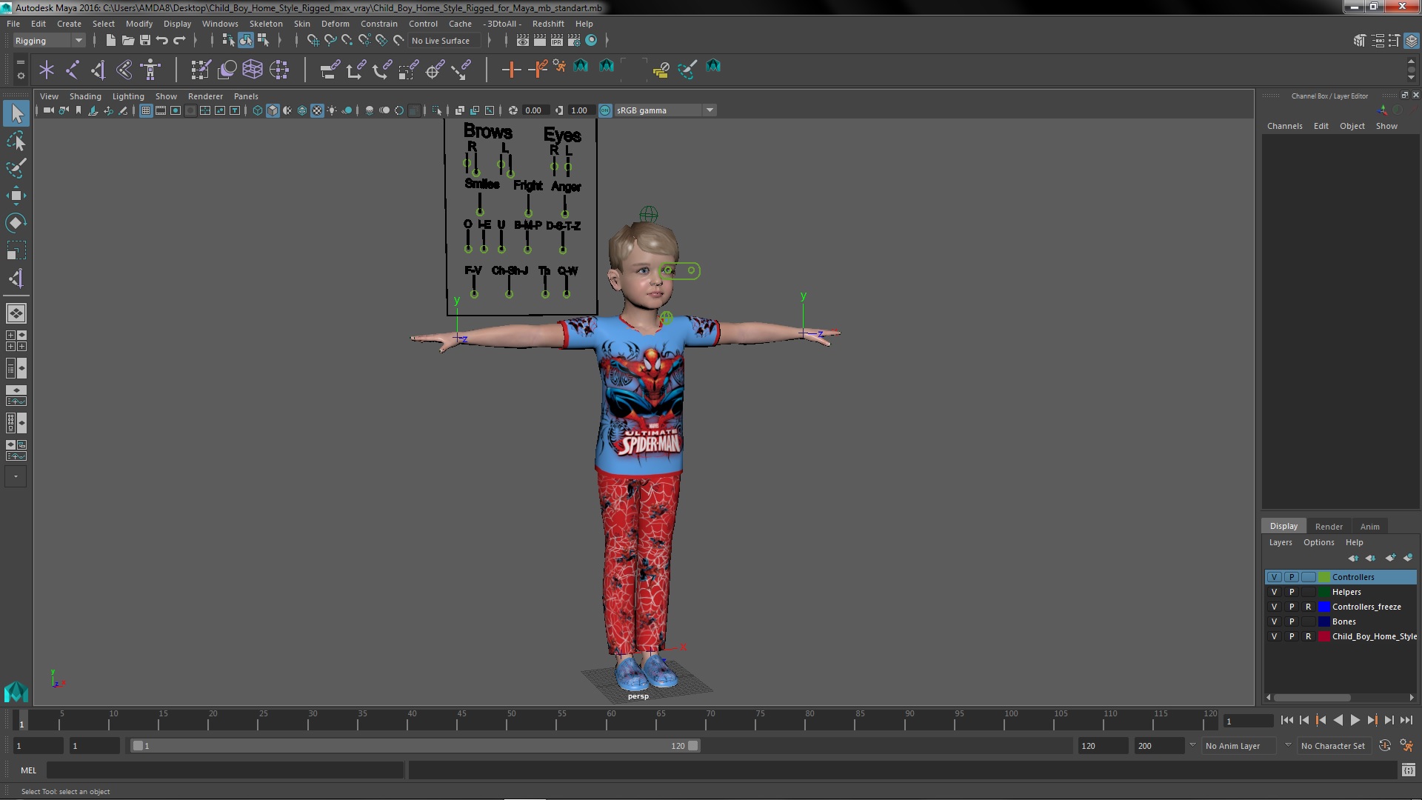This screenshot has width=1422, height=800.
Task: Click the play forwards button
Action: pyautogui.click(x=1355, y=720)
